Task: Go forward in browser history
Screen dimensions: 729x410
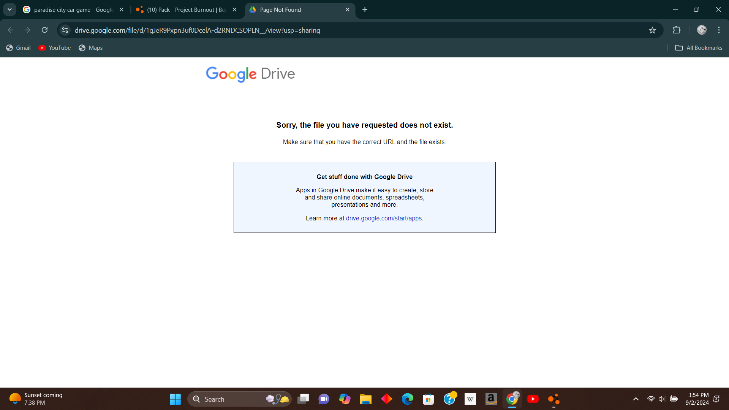Action: [x=27, y=30]
